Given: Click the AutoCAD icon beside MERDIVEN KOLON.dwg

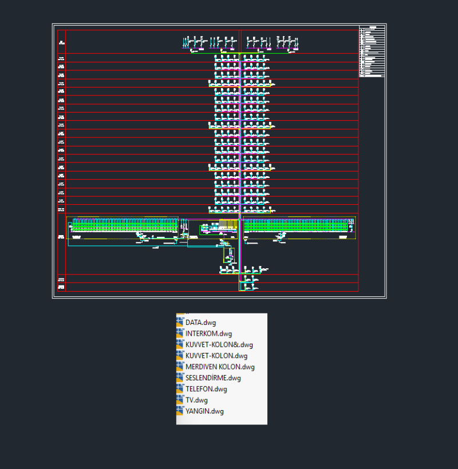Looking at the screenshot, I should (x=180, y=367).
